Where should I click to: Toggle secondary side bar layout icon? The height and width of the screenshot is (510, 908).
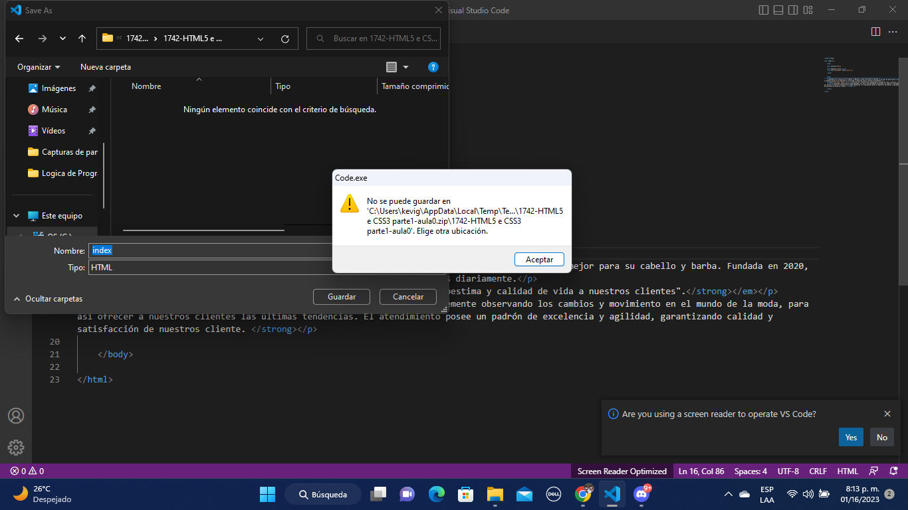(793, 10)
